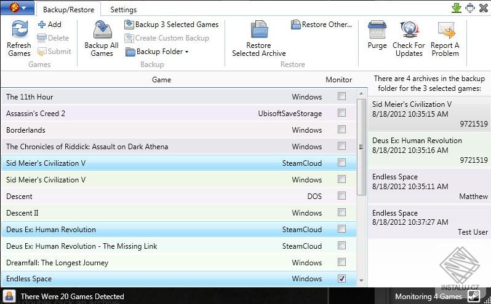Select the Descent DOS game row
This screenshot has height=304, width=491.
click(x=179, y=196)
